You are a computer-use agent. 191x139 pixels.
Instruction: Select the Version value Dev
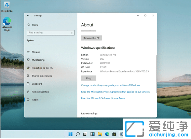102,59
